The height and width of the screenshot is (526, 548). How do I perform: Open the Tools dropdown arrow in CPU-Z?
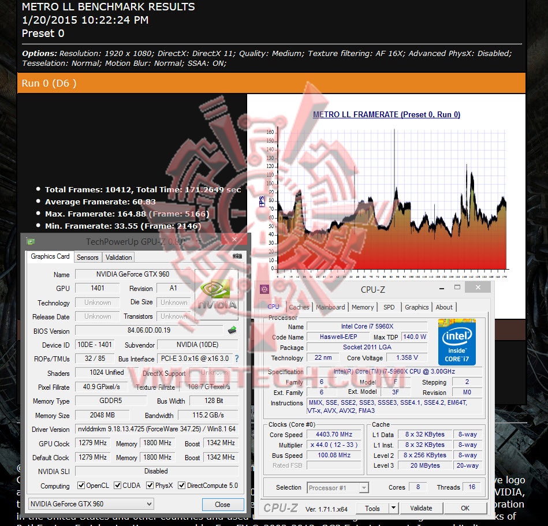(x=393, y=508)
